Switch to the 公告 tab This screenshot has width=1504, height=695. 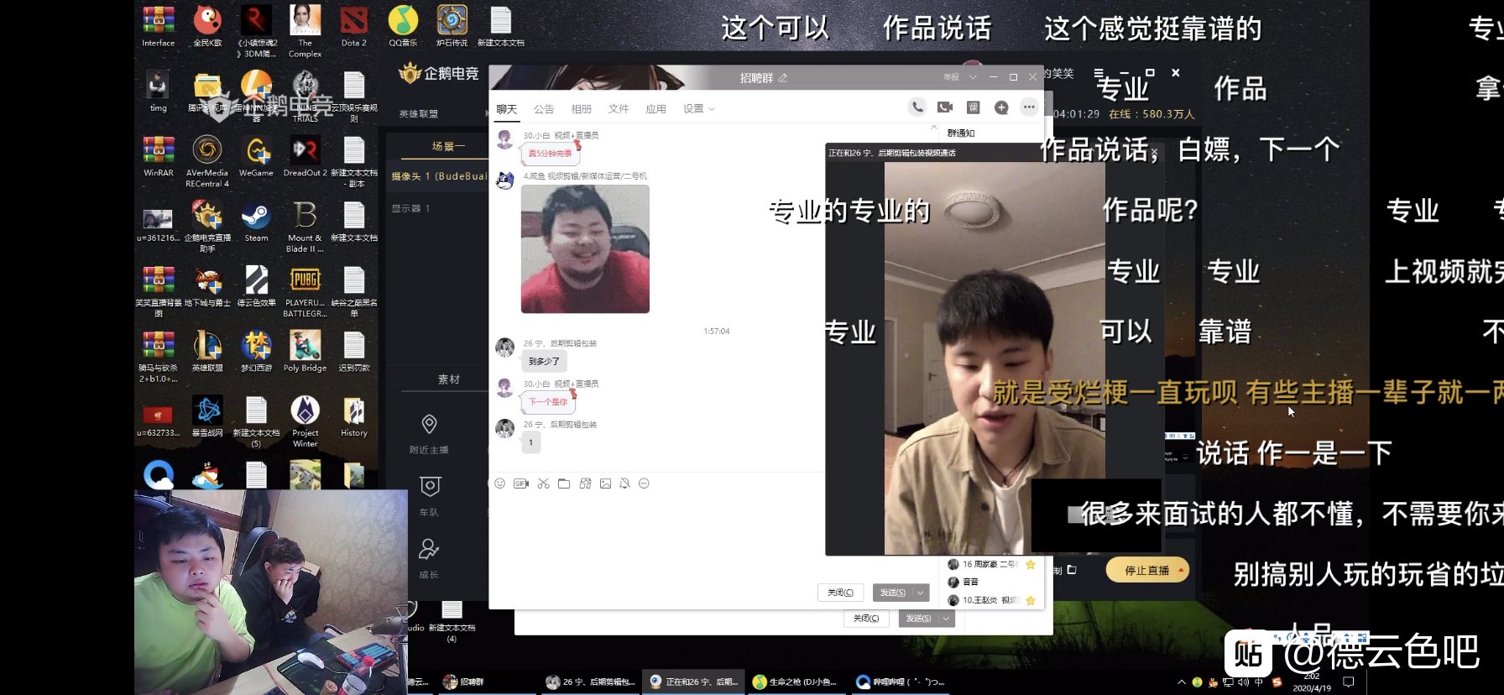(x=544, y=109)
